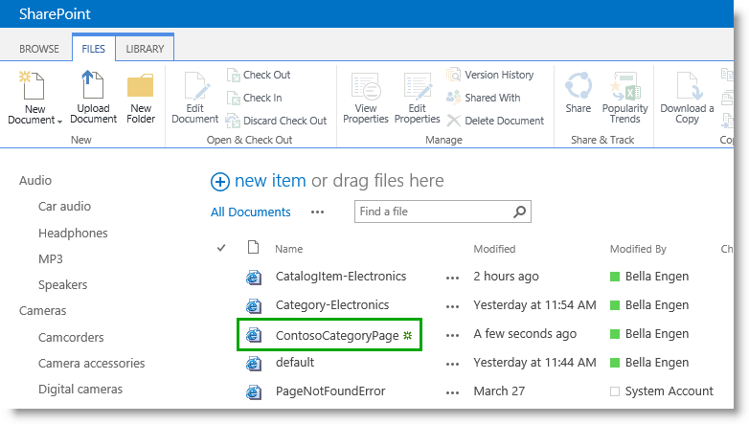Navigate to Speakers
This screenshot has width=749, height=424.
tap(62, 285)
